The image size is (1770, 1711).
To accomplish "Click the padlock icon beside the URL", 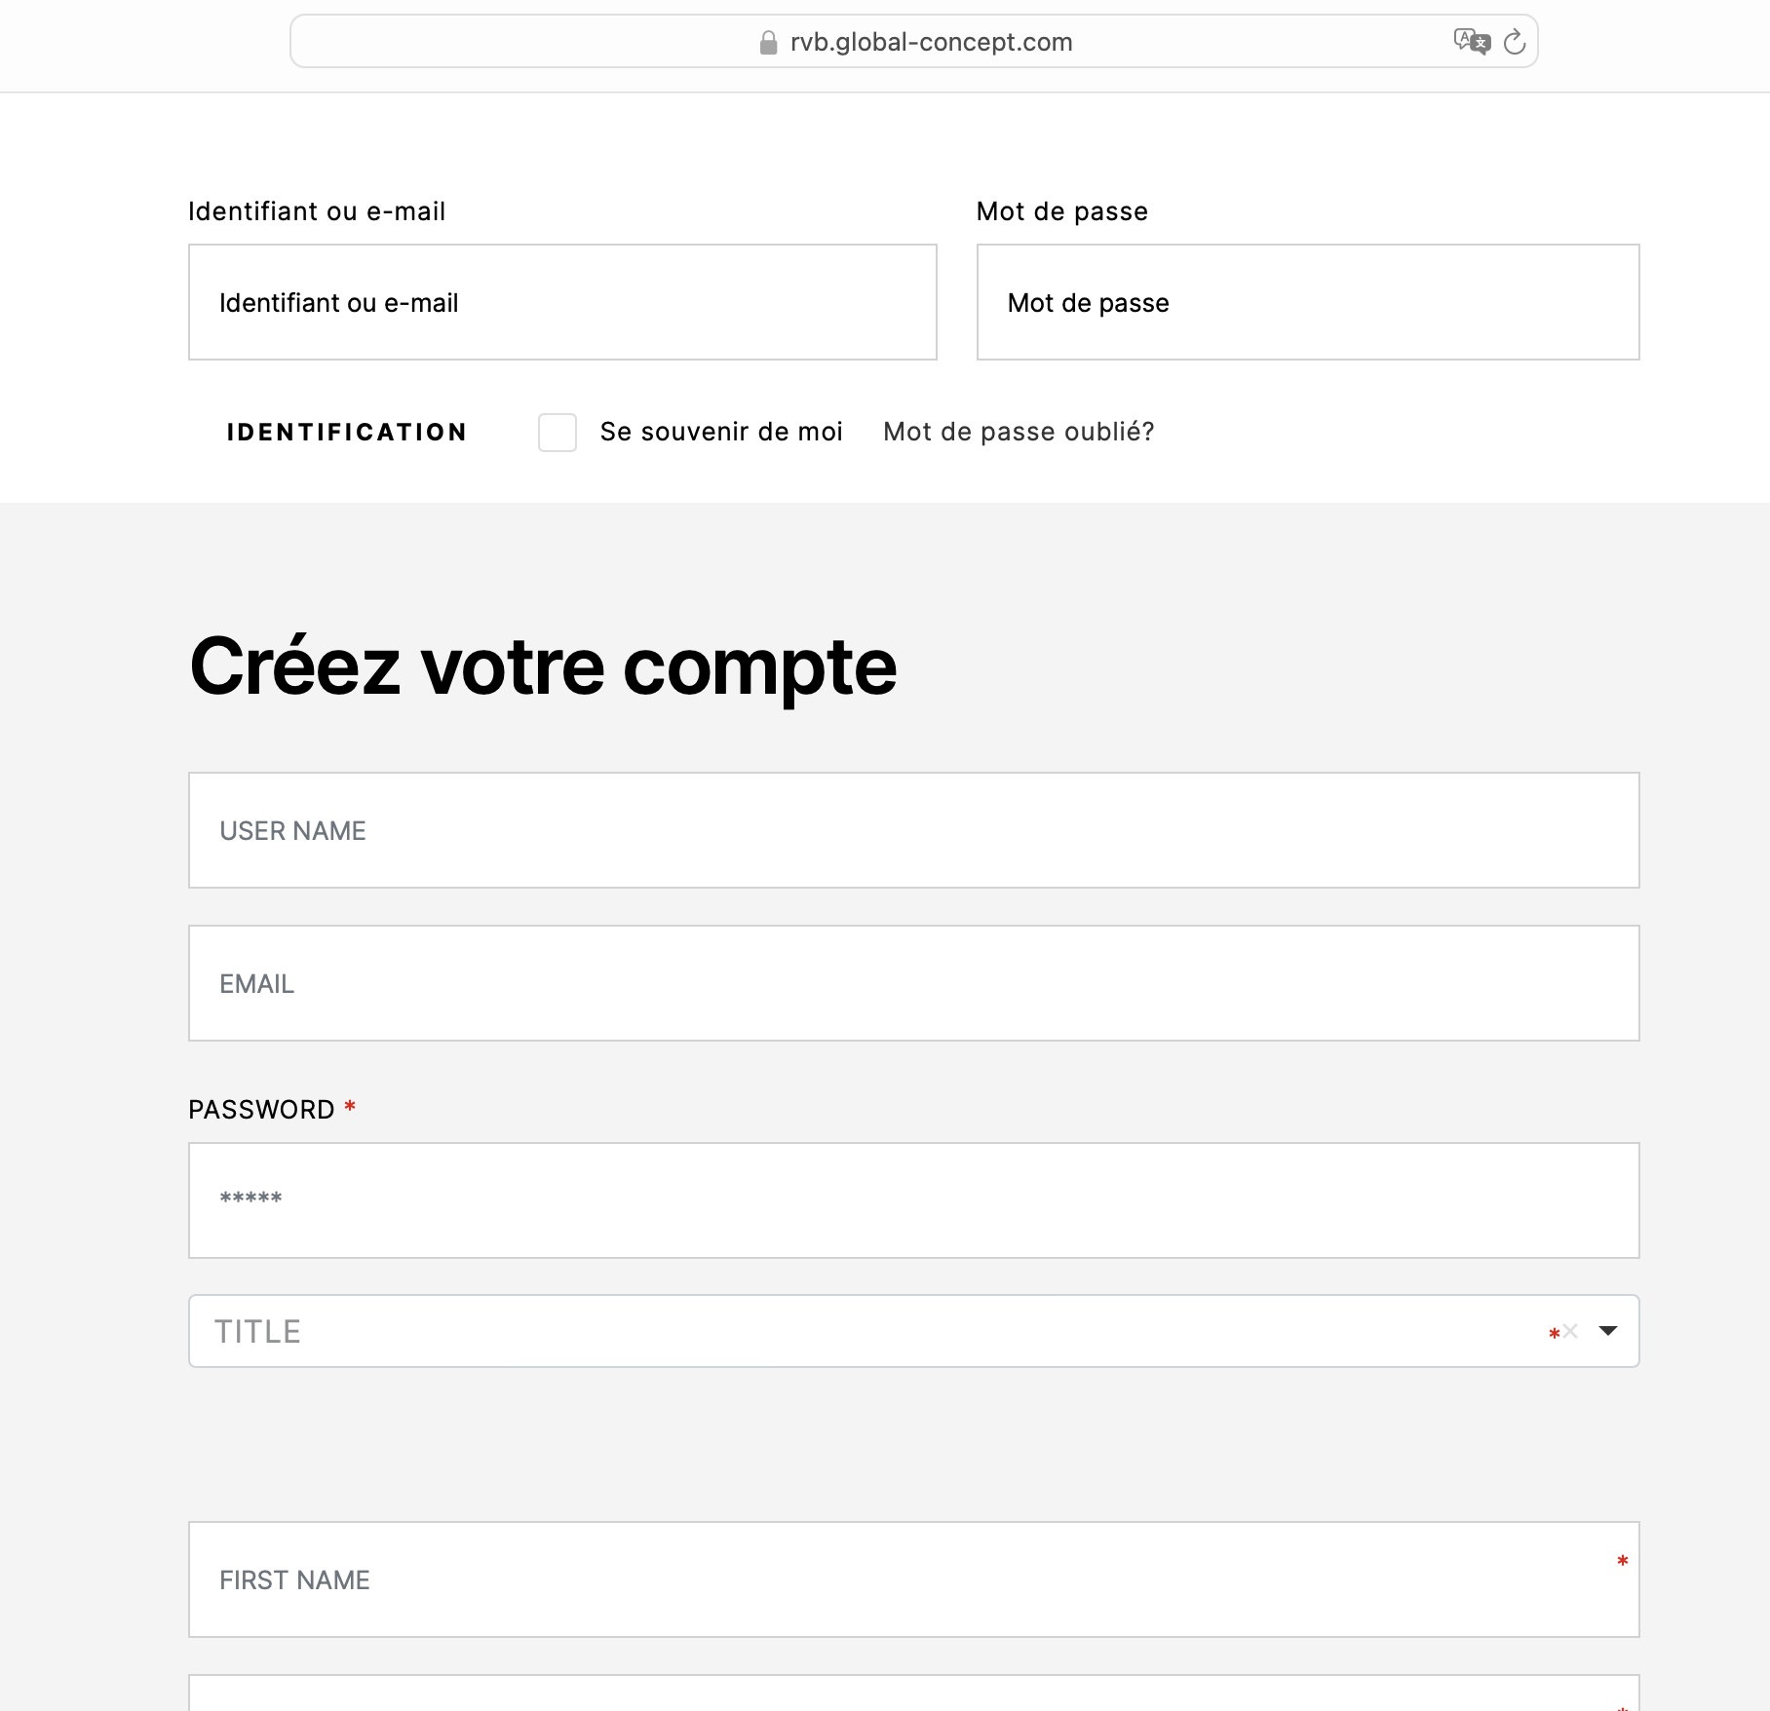I will [768, 43].
